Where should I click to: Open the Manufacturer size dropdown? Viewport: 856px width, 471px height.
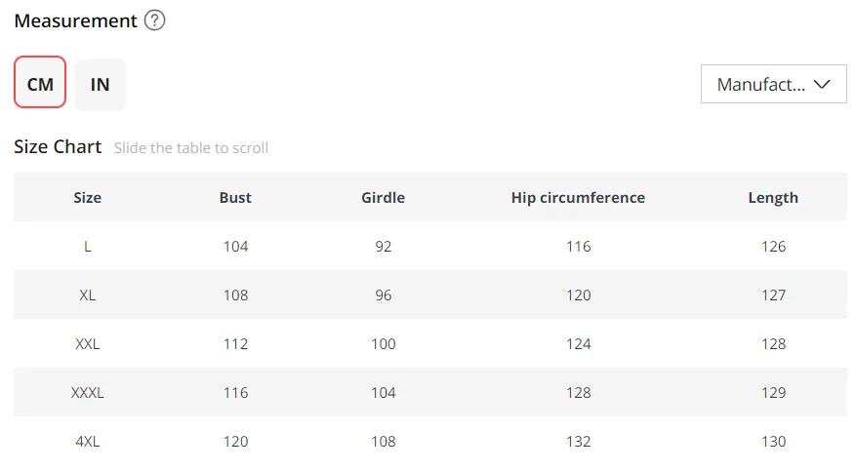774,84
